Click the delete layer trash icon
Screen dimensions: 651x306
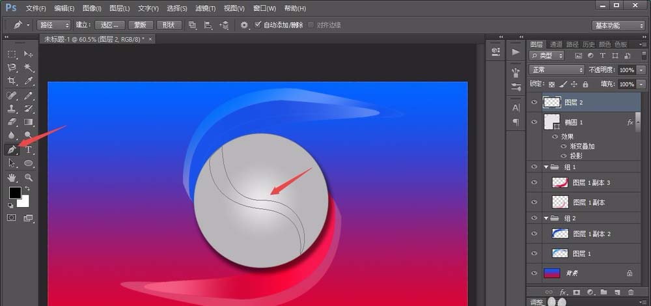630,292
